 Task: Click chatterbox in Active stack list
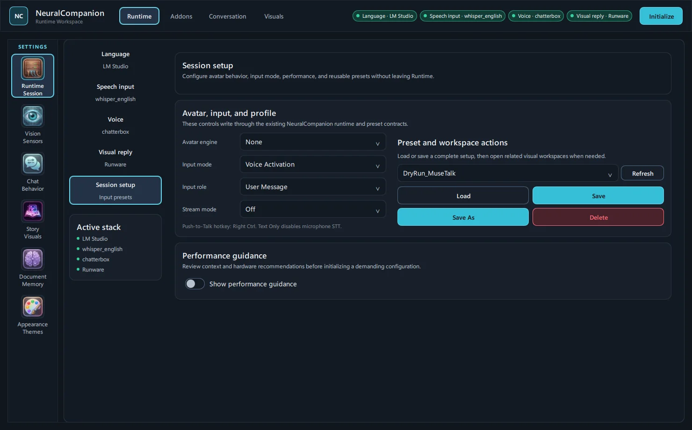click(x=96, y=259)
